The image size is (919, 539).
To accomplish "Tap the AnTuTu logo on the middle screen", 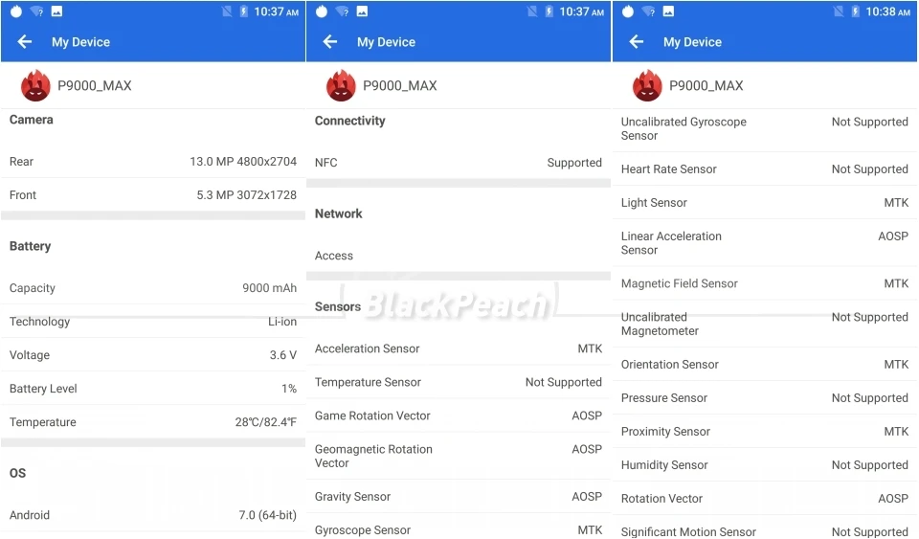I will [341, 85].
